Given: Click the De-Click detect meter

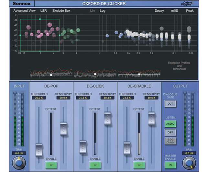Looking at the screenshot, I should click(x=95, y=133).
